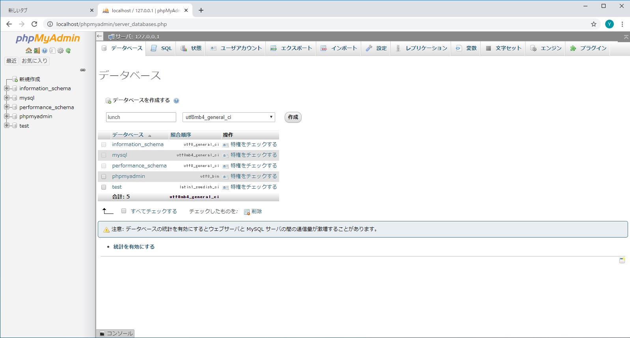
Task: Expand performance_schema in the sidebar tree
Action: pyautogui.click(x=7, y=107)
